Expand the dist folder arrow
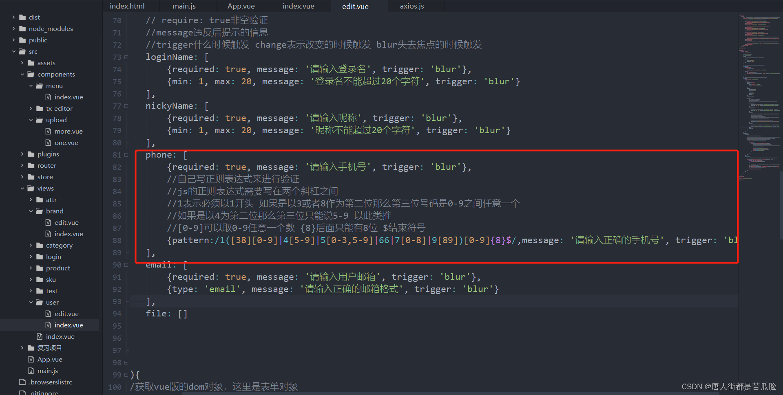 (x=13, y=17)
